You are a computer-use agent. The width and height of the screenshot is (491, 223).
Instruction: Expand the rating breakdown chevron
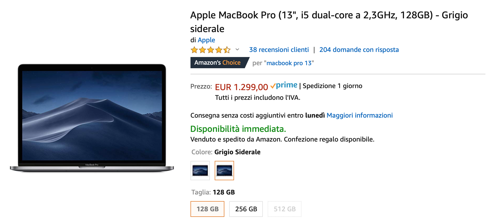pos(237,50)
